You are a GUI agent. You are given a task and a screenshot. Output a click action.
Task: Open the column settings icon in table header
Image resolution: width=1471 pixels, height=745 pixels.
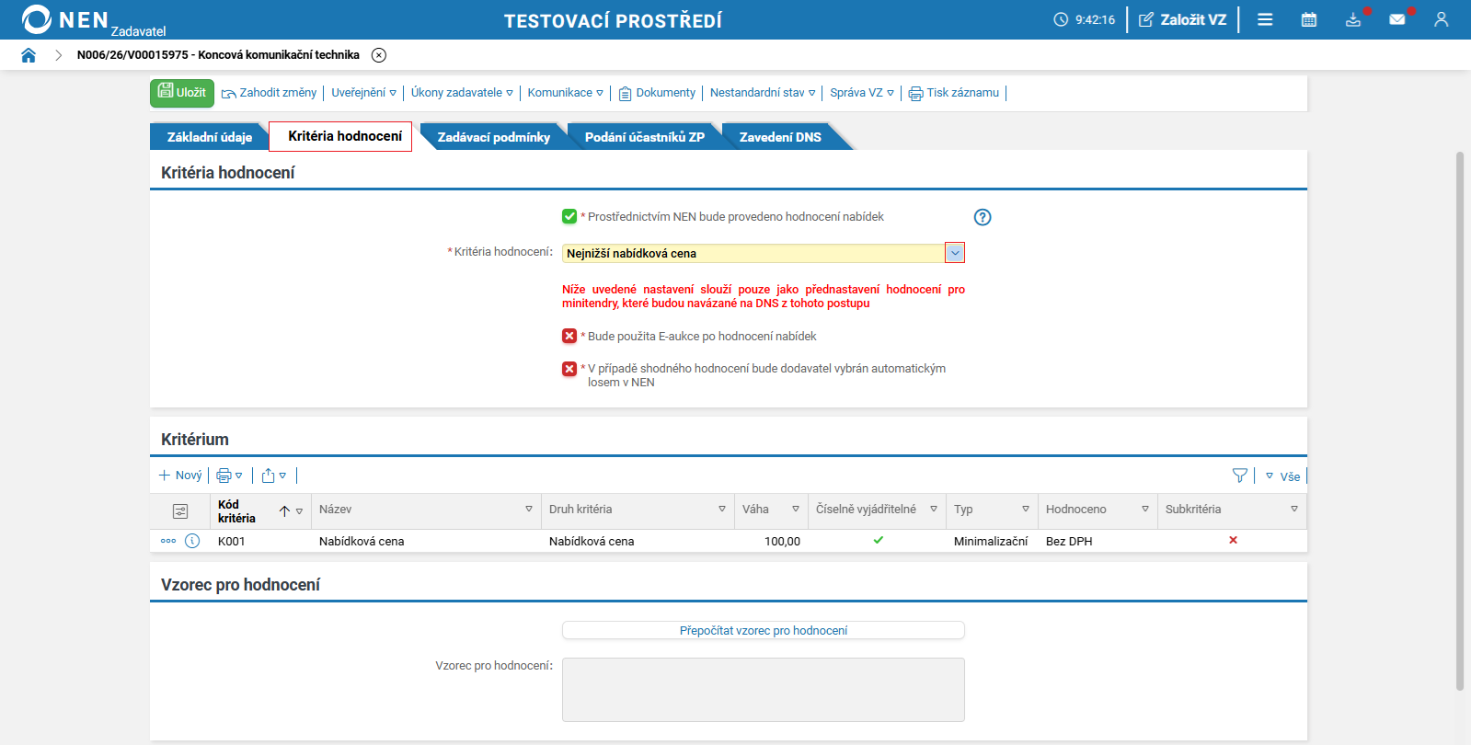(x=180, y=511)
